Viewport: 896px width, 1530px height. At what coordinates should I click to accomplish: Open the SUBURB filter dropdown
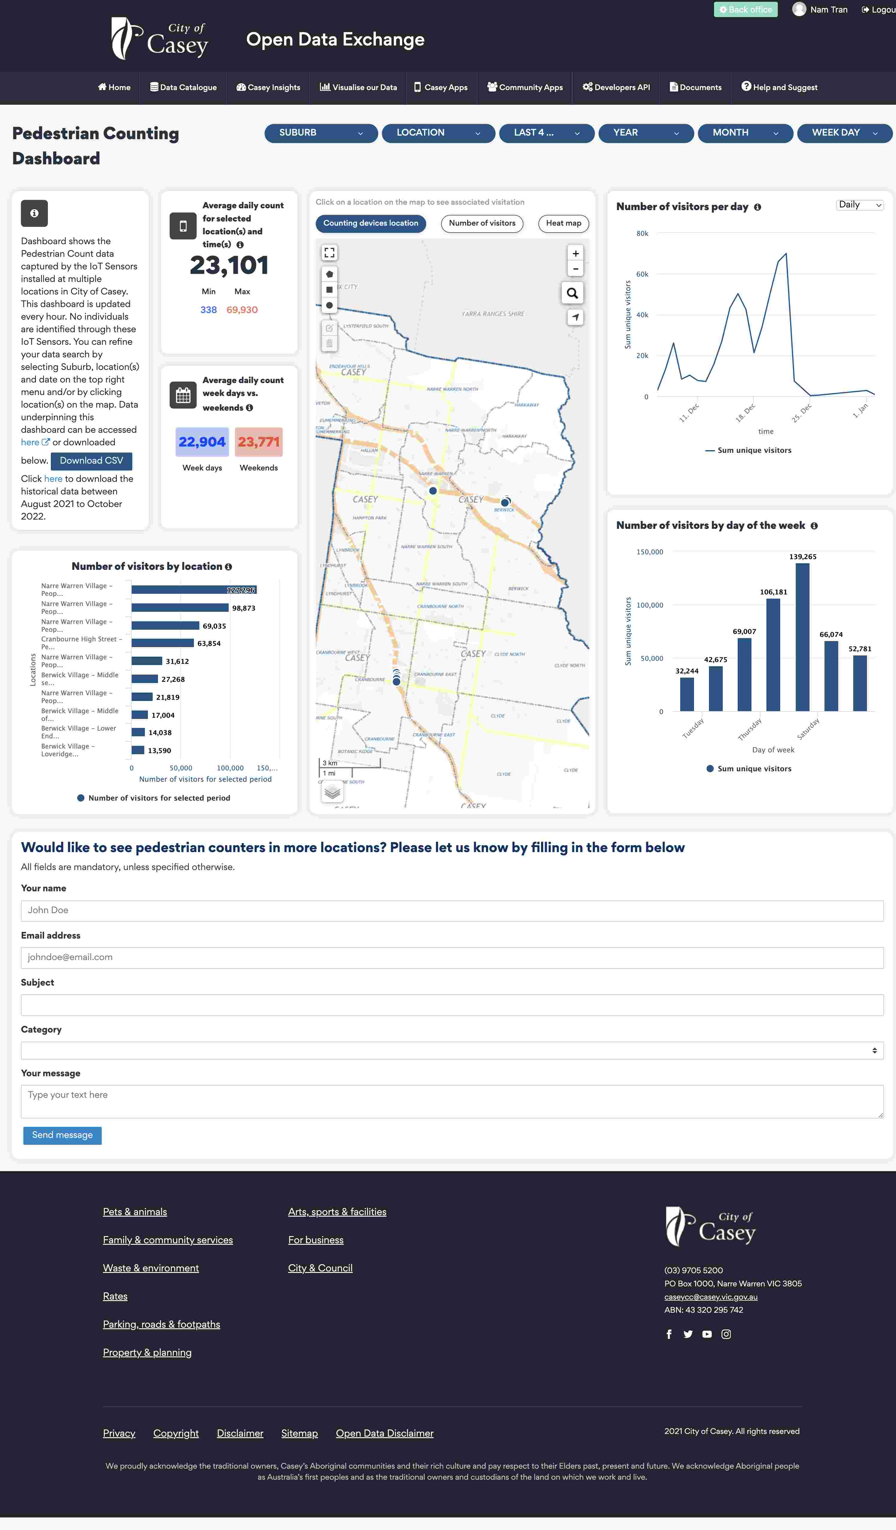321,133
